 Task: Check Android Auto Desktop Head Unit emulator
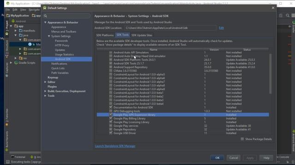[111, 56]
